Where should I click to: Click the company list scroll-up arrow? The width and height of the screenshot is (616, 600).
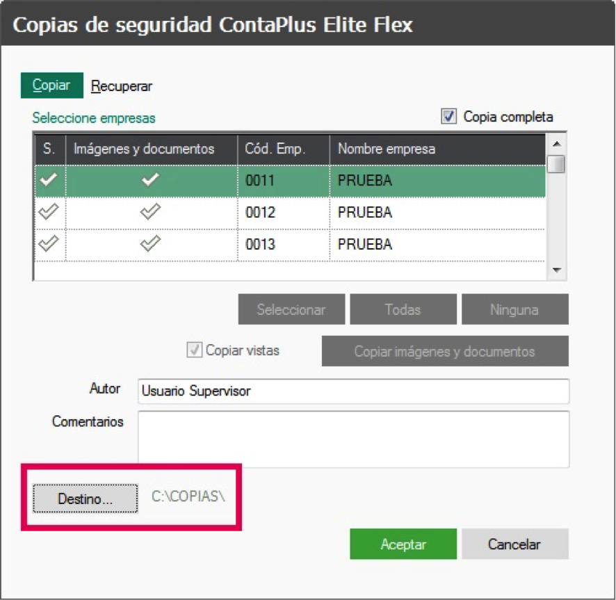pos(556,144)
